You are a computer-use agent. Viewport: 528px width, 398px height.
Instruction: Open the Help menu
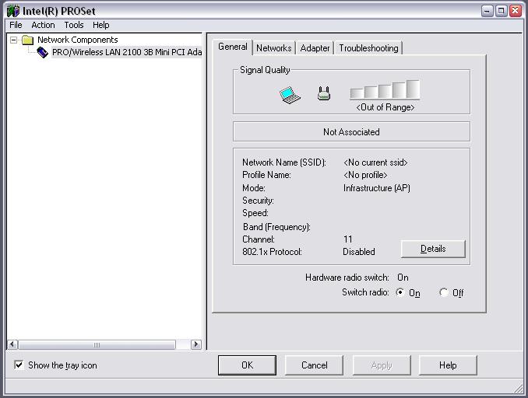101,25
